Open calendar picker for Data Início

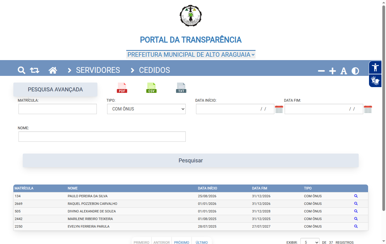pos(279,109)
